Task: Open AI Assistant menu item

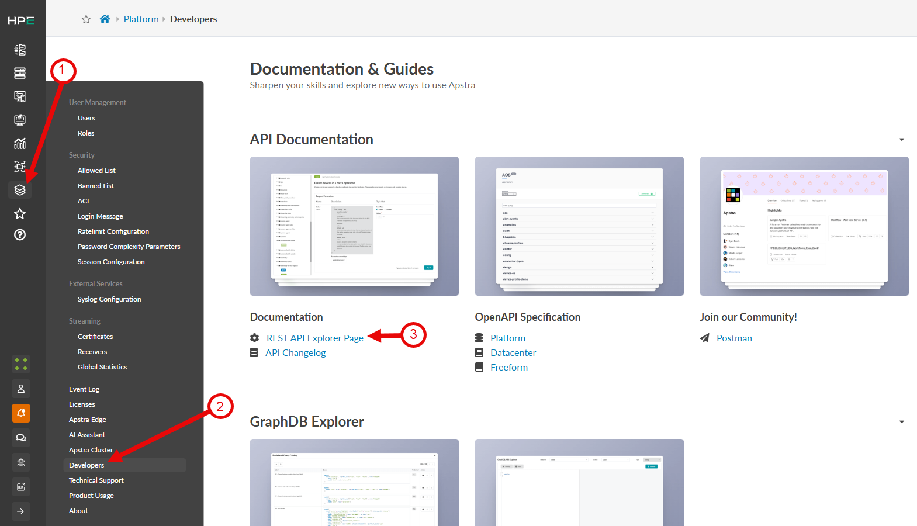Action: (x=87, y=435)
